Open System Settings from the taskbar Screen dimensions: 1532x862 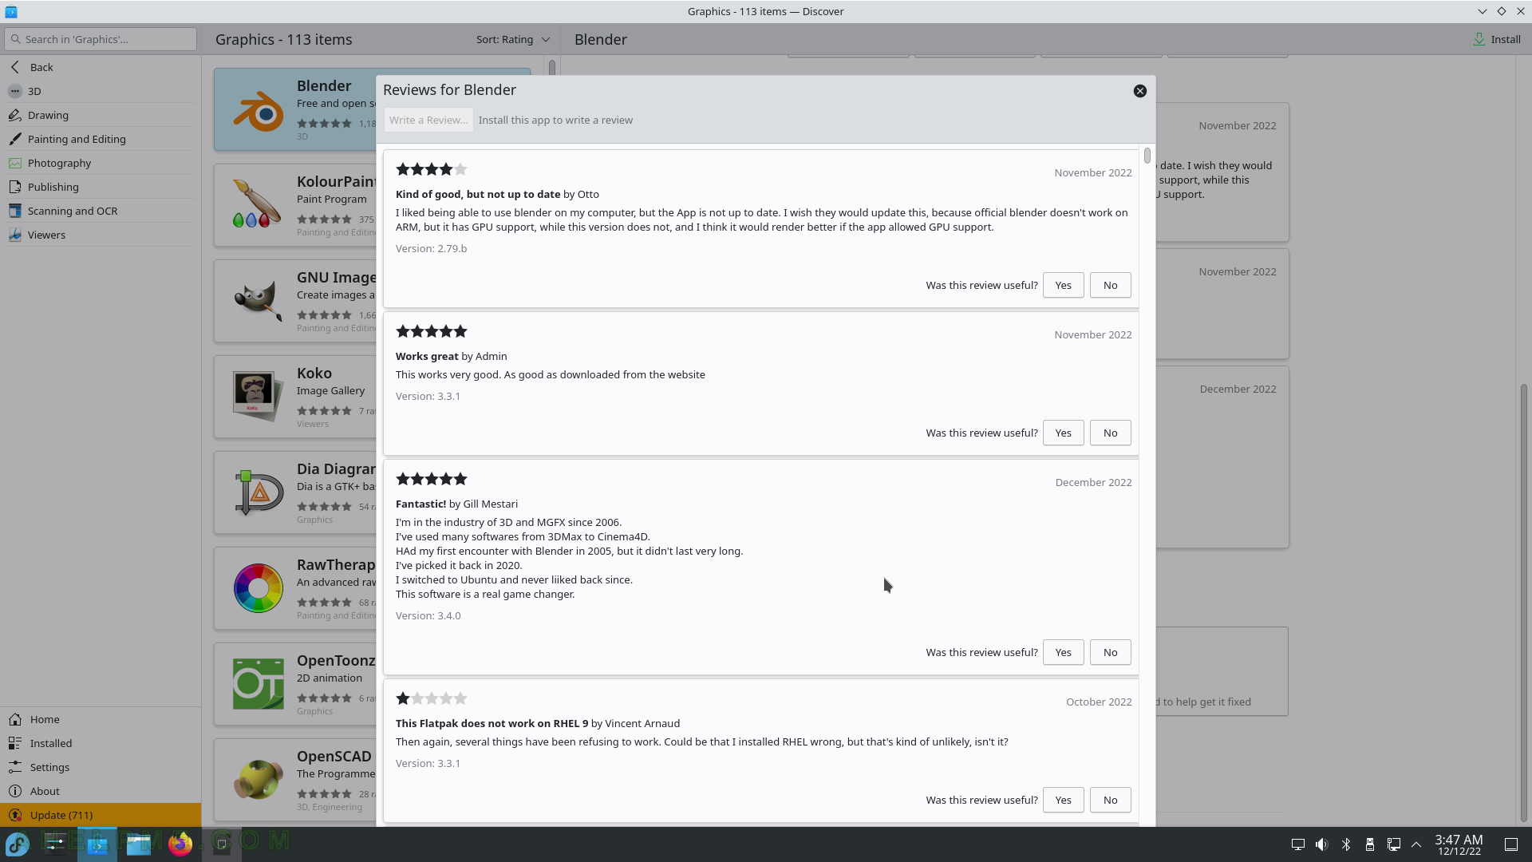click(56, 844)
